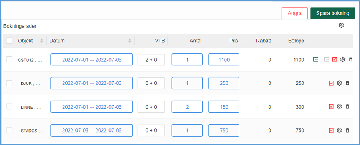Tick the checkbox for the LINNE row
The image size is (360, 145).
click(9, 106)
